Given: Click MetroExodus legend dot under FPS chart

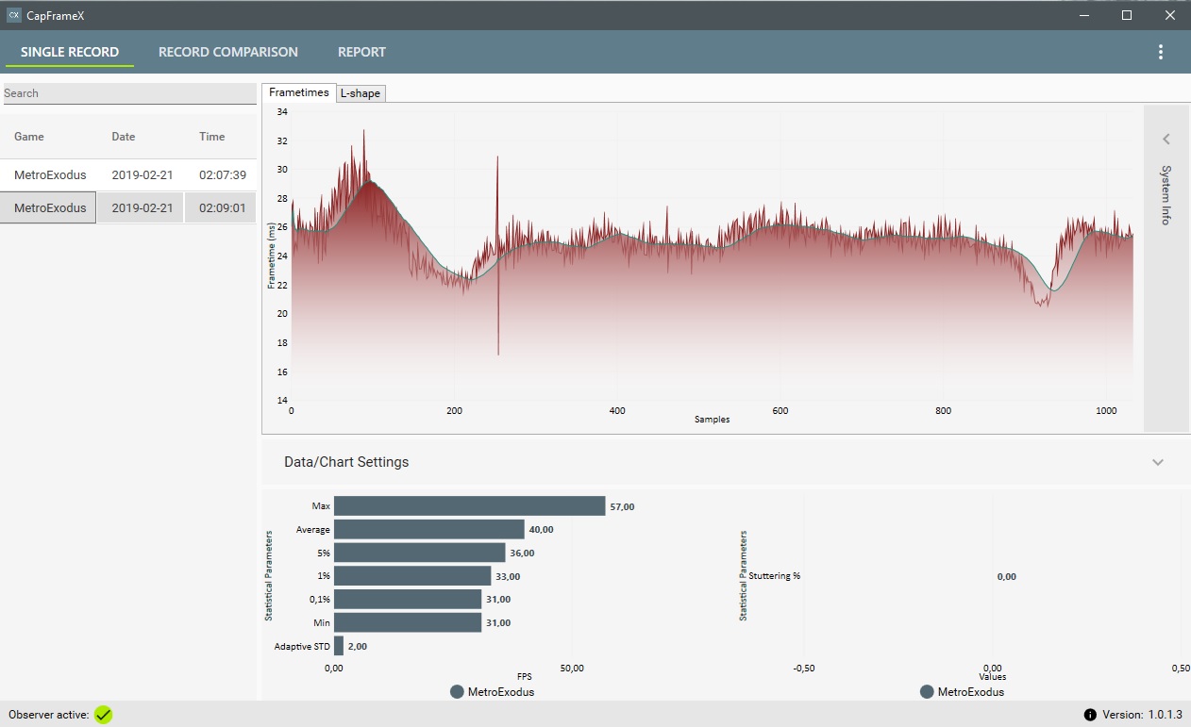Looking at the screenshot, I should tap(458, 692).
